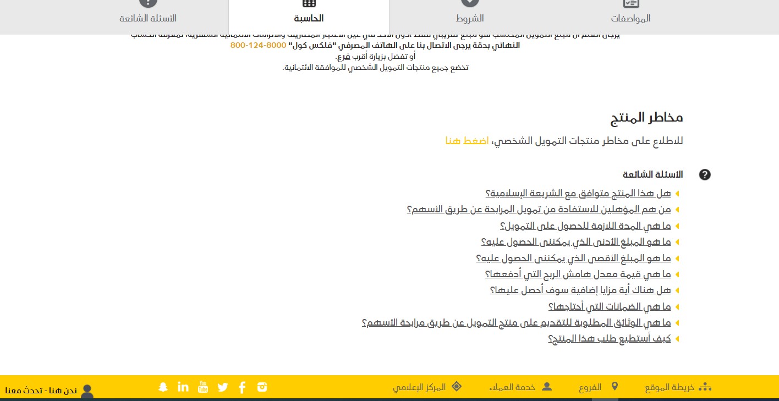This screenshot has height=401, width=779.
Task: Click the فرع nearest branch link
Action: [x=344, y=57]
